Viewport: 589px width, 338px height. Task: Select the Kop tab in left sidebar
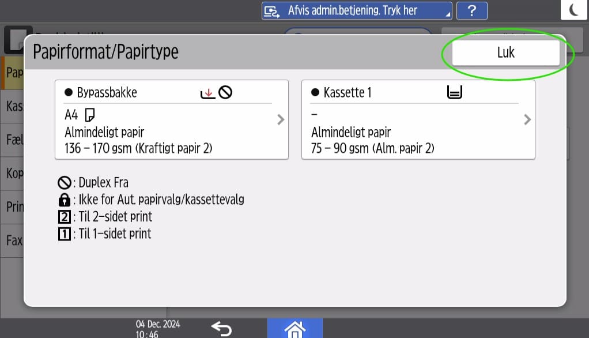click(x=13, y=173)
